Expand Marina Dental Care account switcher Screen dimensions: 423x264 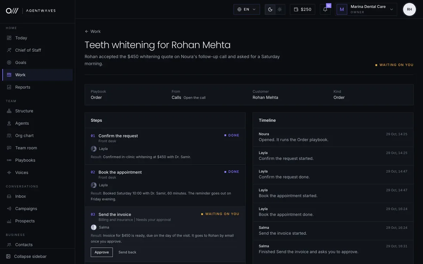(x=366, y=10)
